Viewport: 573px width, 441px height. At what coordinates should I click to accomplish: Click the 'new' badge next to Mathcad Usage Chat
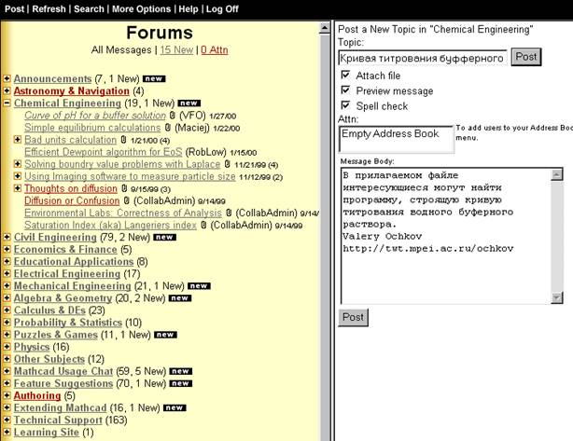pos(180,371)
